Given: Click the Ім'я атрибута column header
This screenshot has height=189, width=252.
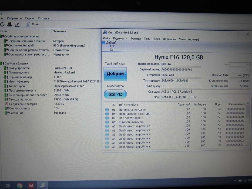Looking at the screenshot, I should 128,105.
